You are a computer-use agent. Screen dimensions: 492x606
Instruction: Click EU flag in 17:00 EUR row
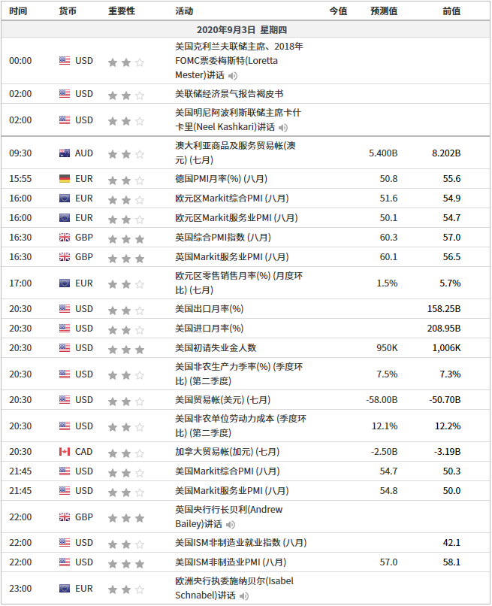tap(65, 283)
